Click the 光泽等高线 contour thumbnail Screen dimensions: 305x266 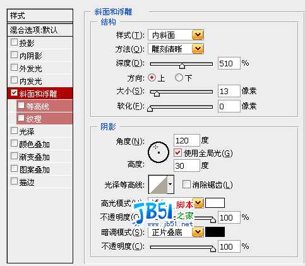158,184
